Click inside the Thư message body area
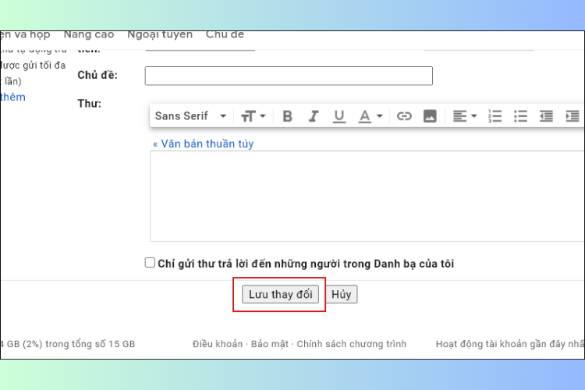The height and width of the screenshot is (390, 585). [367, 197]
